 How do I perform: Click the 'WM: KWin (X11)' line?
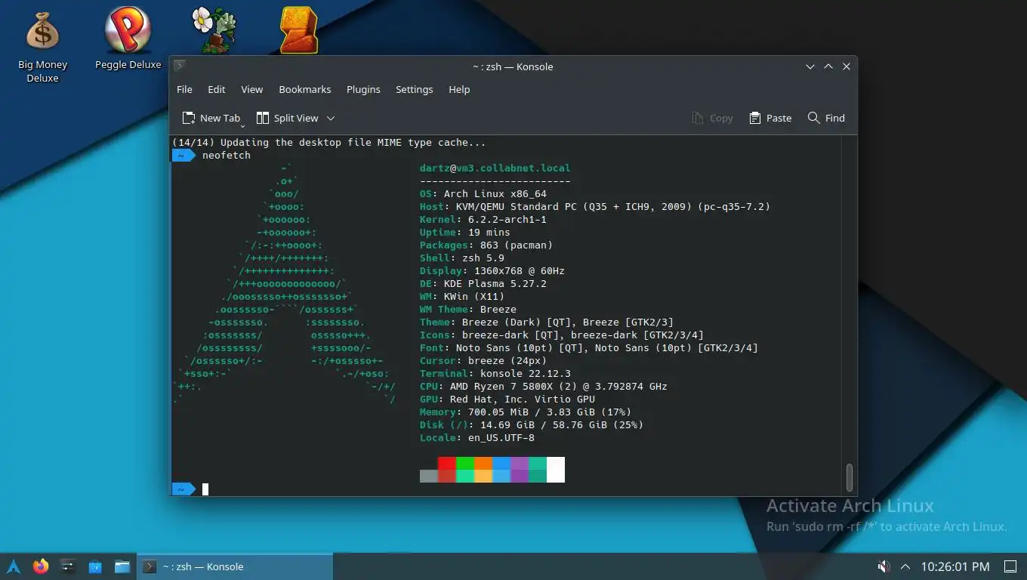tap(462, 296)
